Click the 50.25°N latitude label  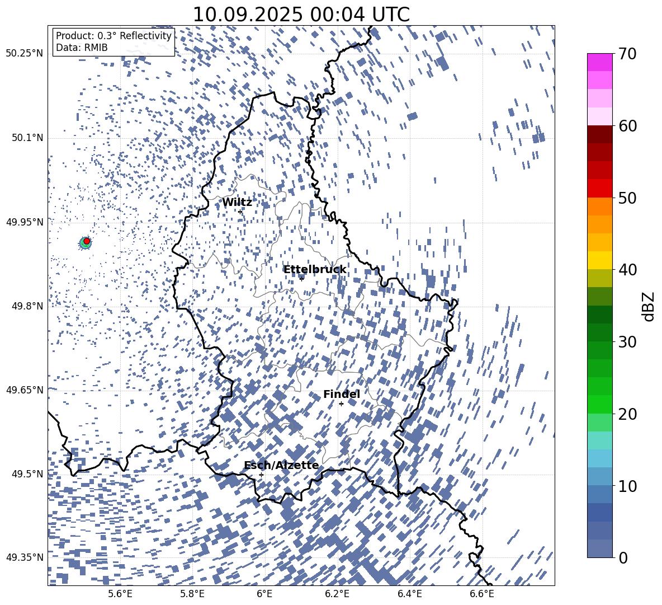point(25,54)
